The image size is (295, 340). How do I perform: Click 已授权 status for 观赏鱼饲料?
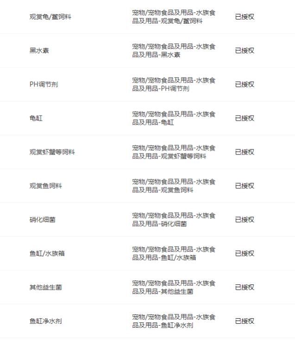(x=245, y=186)
